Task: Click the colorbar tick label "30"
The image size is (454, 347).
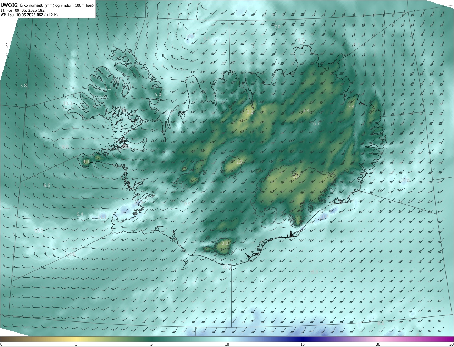Action: coord(378,344)
